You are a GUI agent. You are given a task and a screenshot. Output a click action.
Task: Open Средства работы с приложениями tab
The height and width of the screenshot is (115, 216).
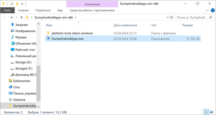tap(92, 10)
